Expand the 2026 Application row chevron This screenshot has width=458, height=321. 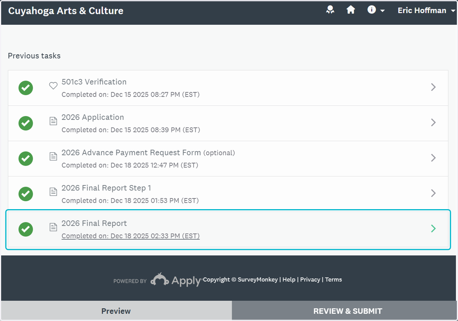coord(433,123)
